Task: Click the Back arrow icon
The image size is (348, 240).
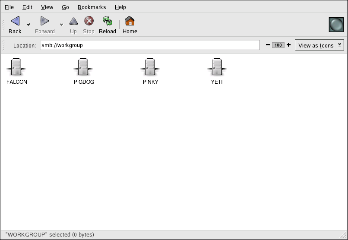Action: point(15,21)
